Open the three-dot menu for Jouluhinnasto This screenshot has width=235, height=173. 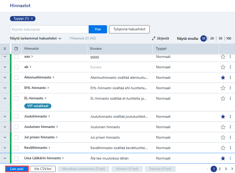click(230, 116)
